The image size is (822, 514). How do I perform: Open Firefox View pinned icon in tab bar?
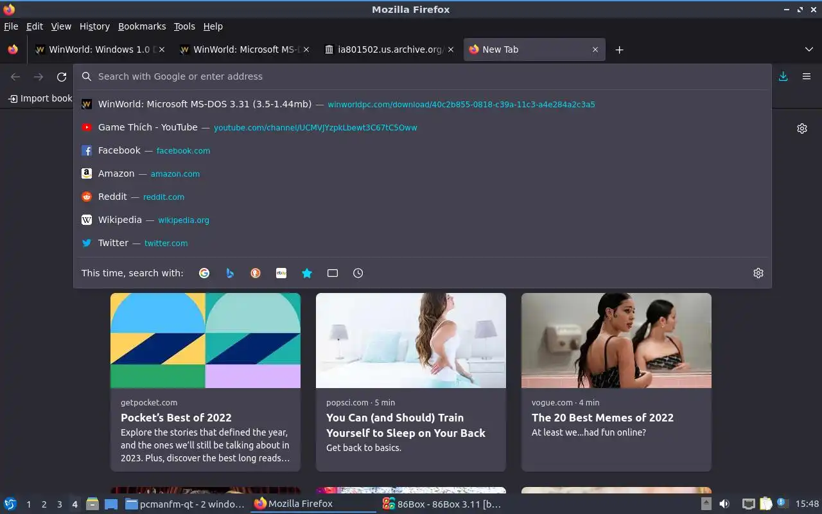pyautogui.click(x=13, y=49)
